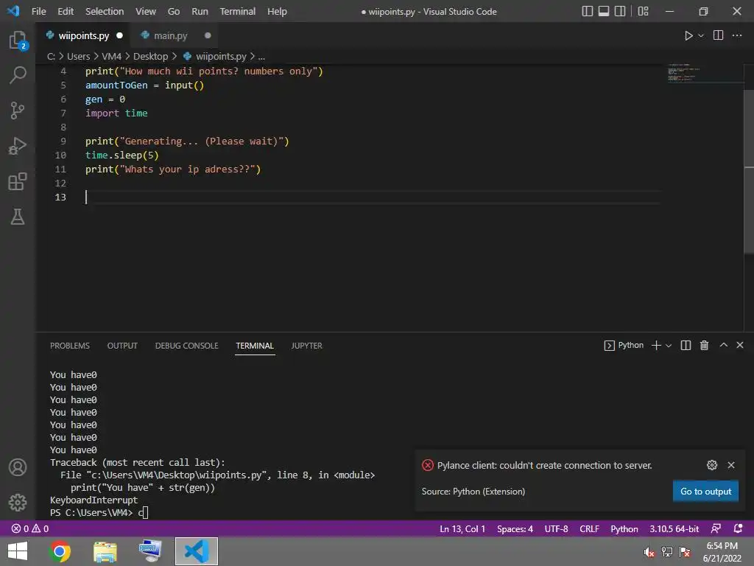Expand the breadcrumb ellipsis symbol
The width and height of the screenshot is (754, 566).
click(x=261, y=56)
